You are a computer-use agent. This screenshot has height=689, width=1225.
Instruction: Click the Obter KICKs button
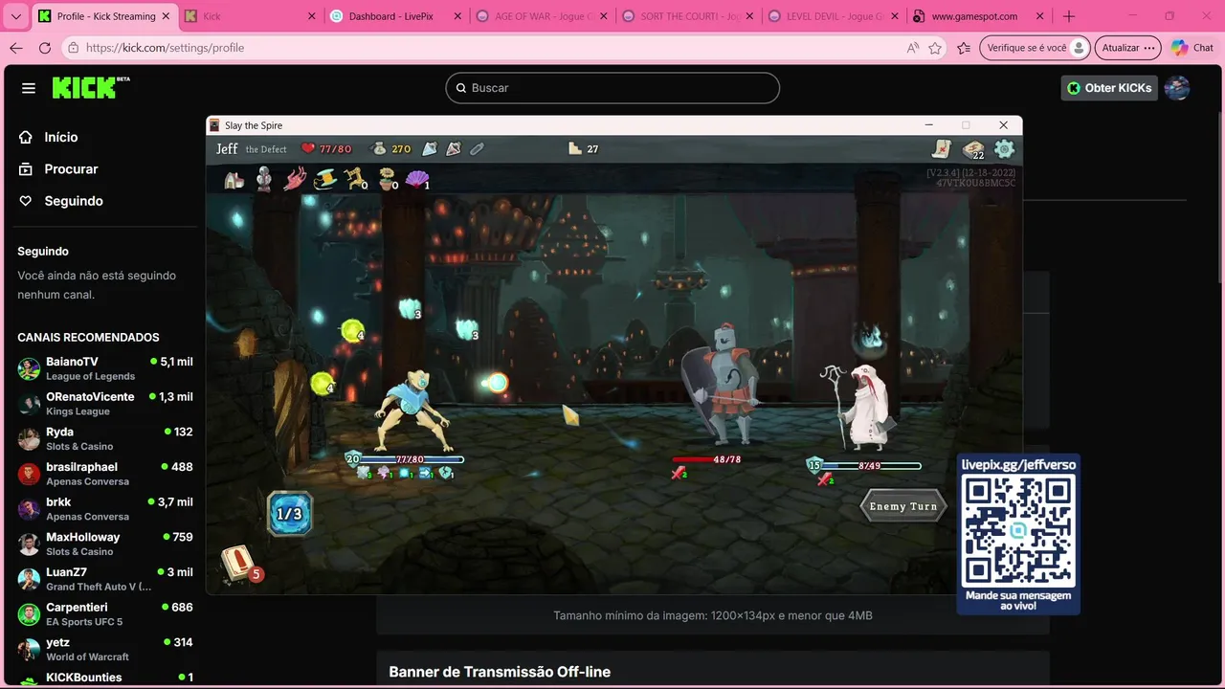(1108, 88)
